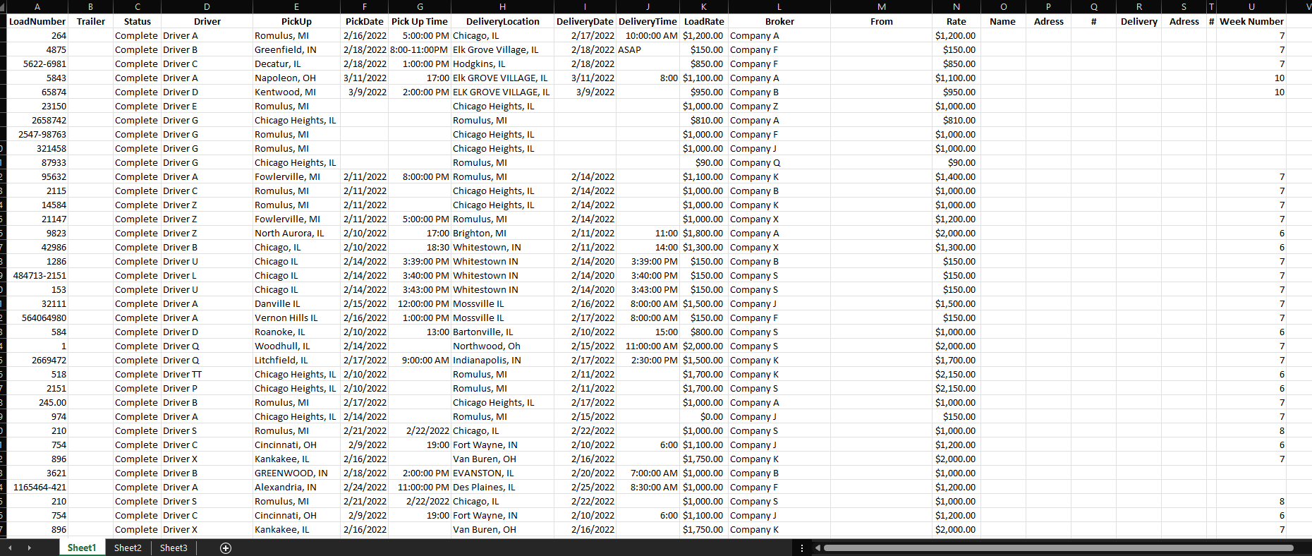Click the PickUp header cell
The height and width of the screenshot is (556, 1312).
click(296, 21)
